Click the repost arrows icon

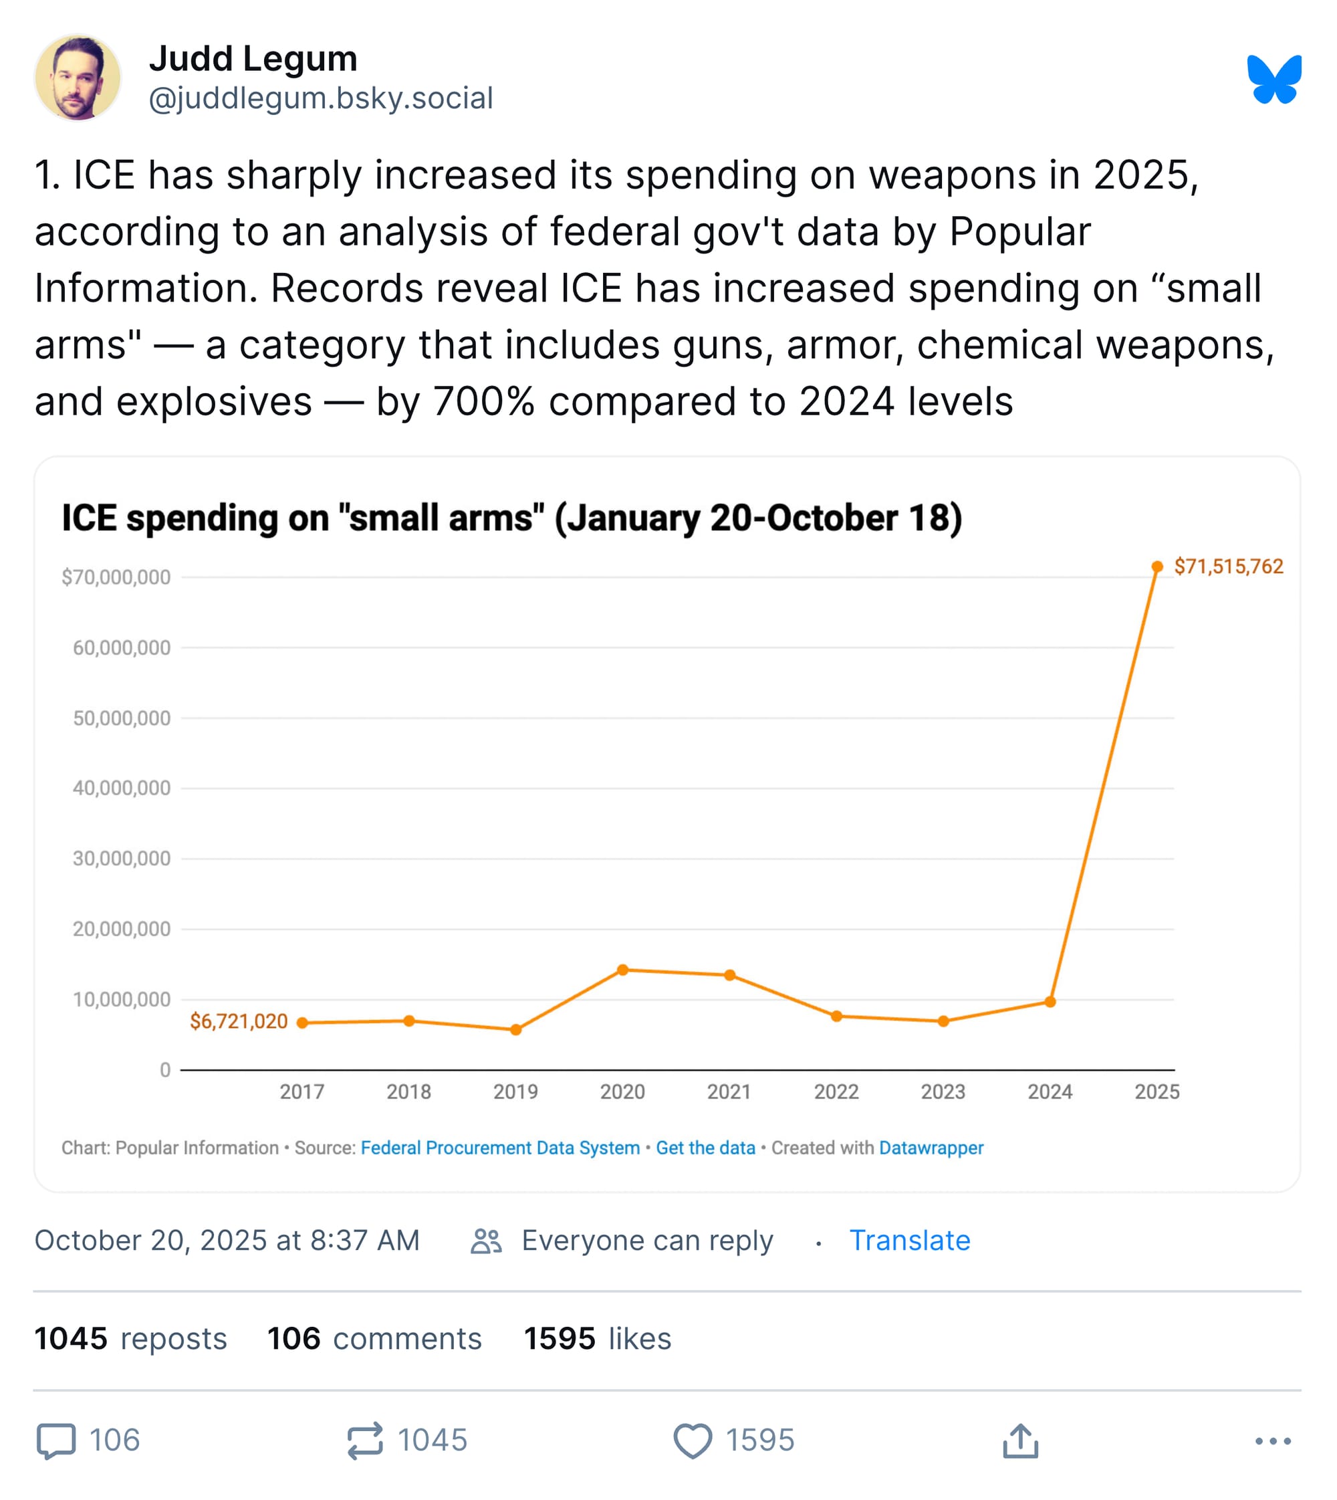pyautogui.click(x=365, y=1440)
